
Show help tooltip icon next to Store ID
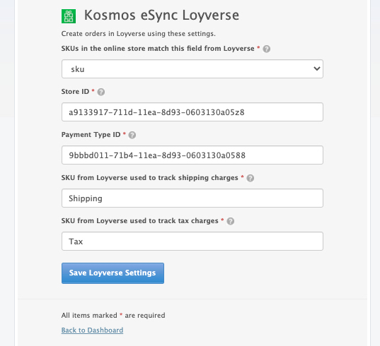[100, 92]
